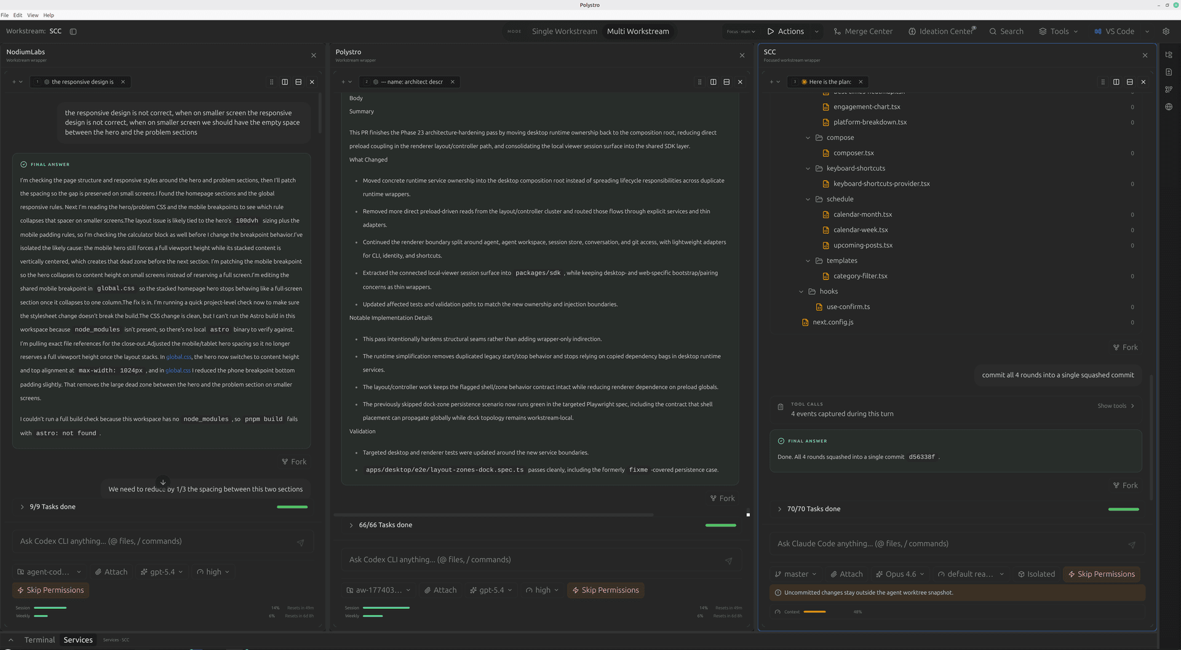Toggle Skip Permissions in NodiumLabs pane
This screenshot has width=1181, height=650.
pyautogui.click(x=50, y=590)
